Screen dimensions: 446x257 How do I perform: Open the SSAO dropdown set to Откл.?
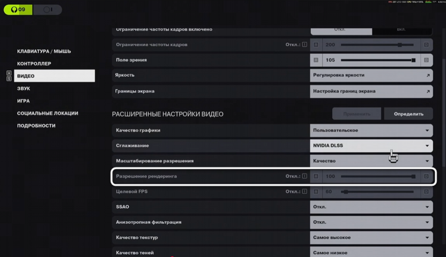point(371,207)
